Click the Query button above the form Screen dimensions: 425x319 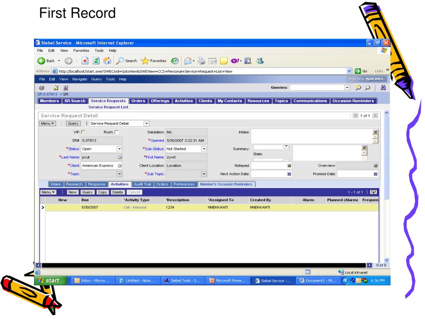tap(73, 123)
